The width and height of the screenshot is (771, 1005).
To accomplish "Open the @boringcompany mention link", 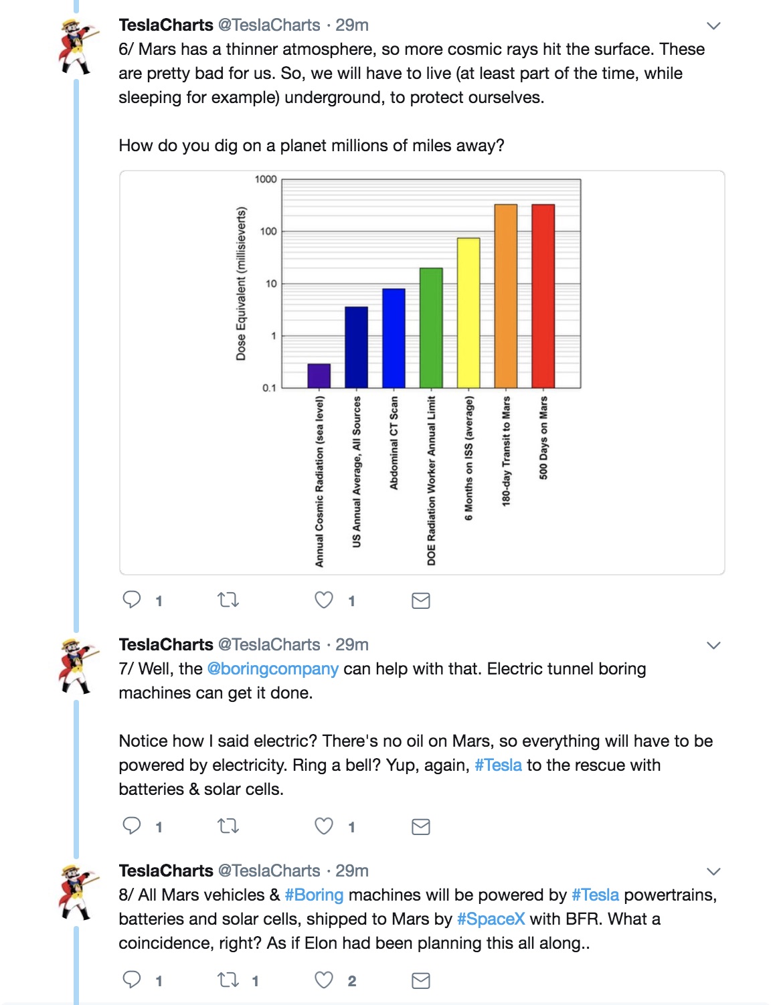I will 272,668.
